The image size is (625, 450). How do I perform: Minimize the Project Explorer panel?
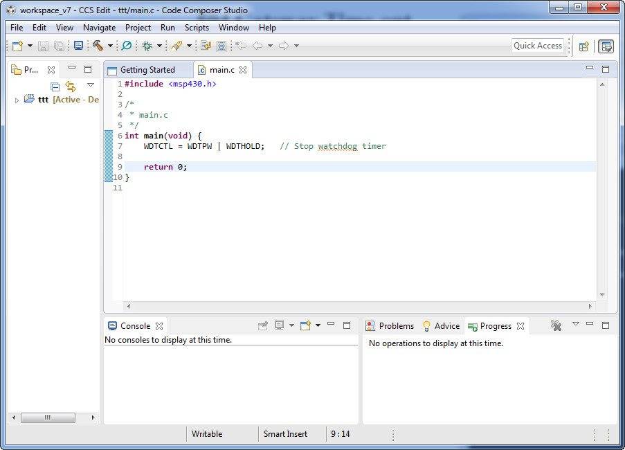click(72, 68)
